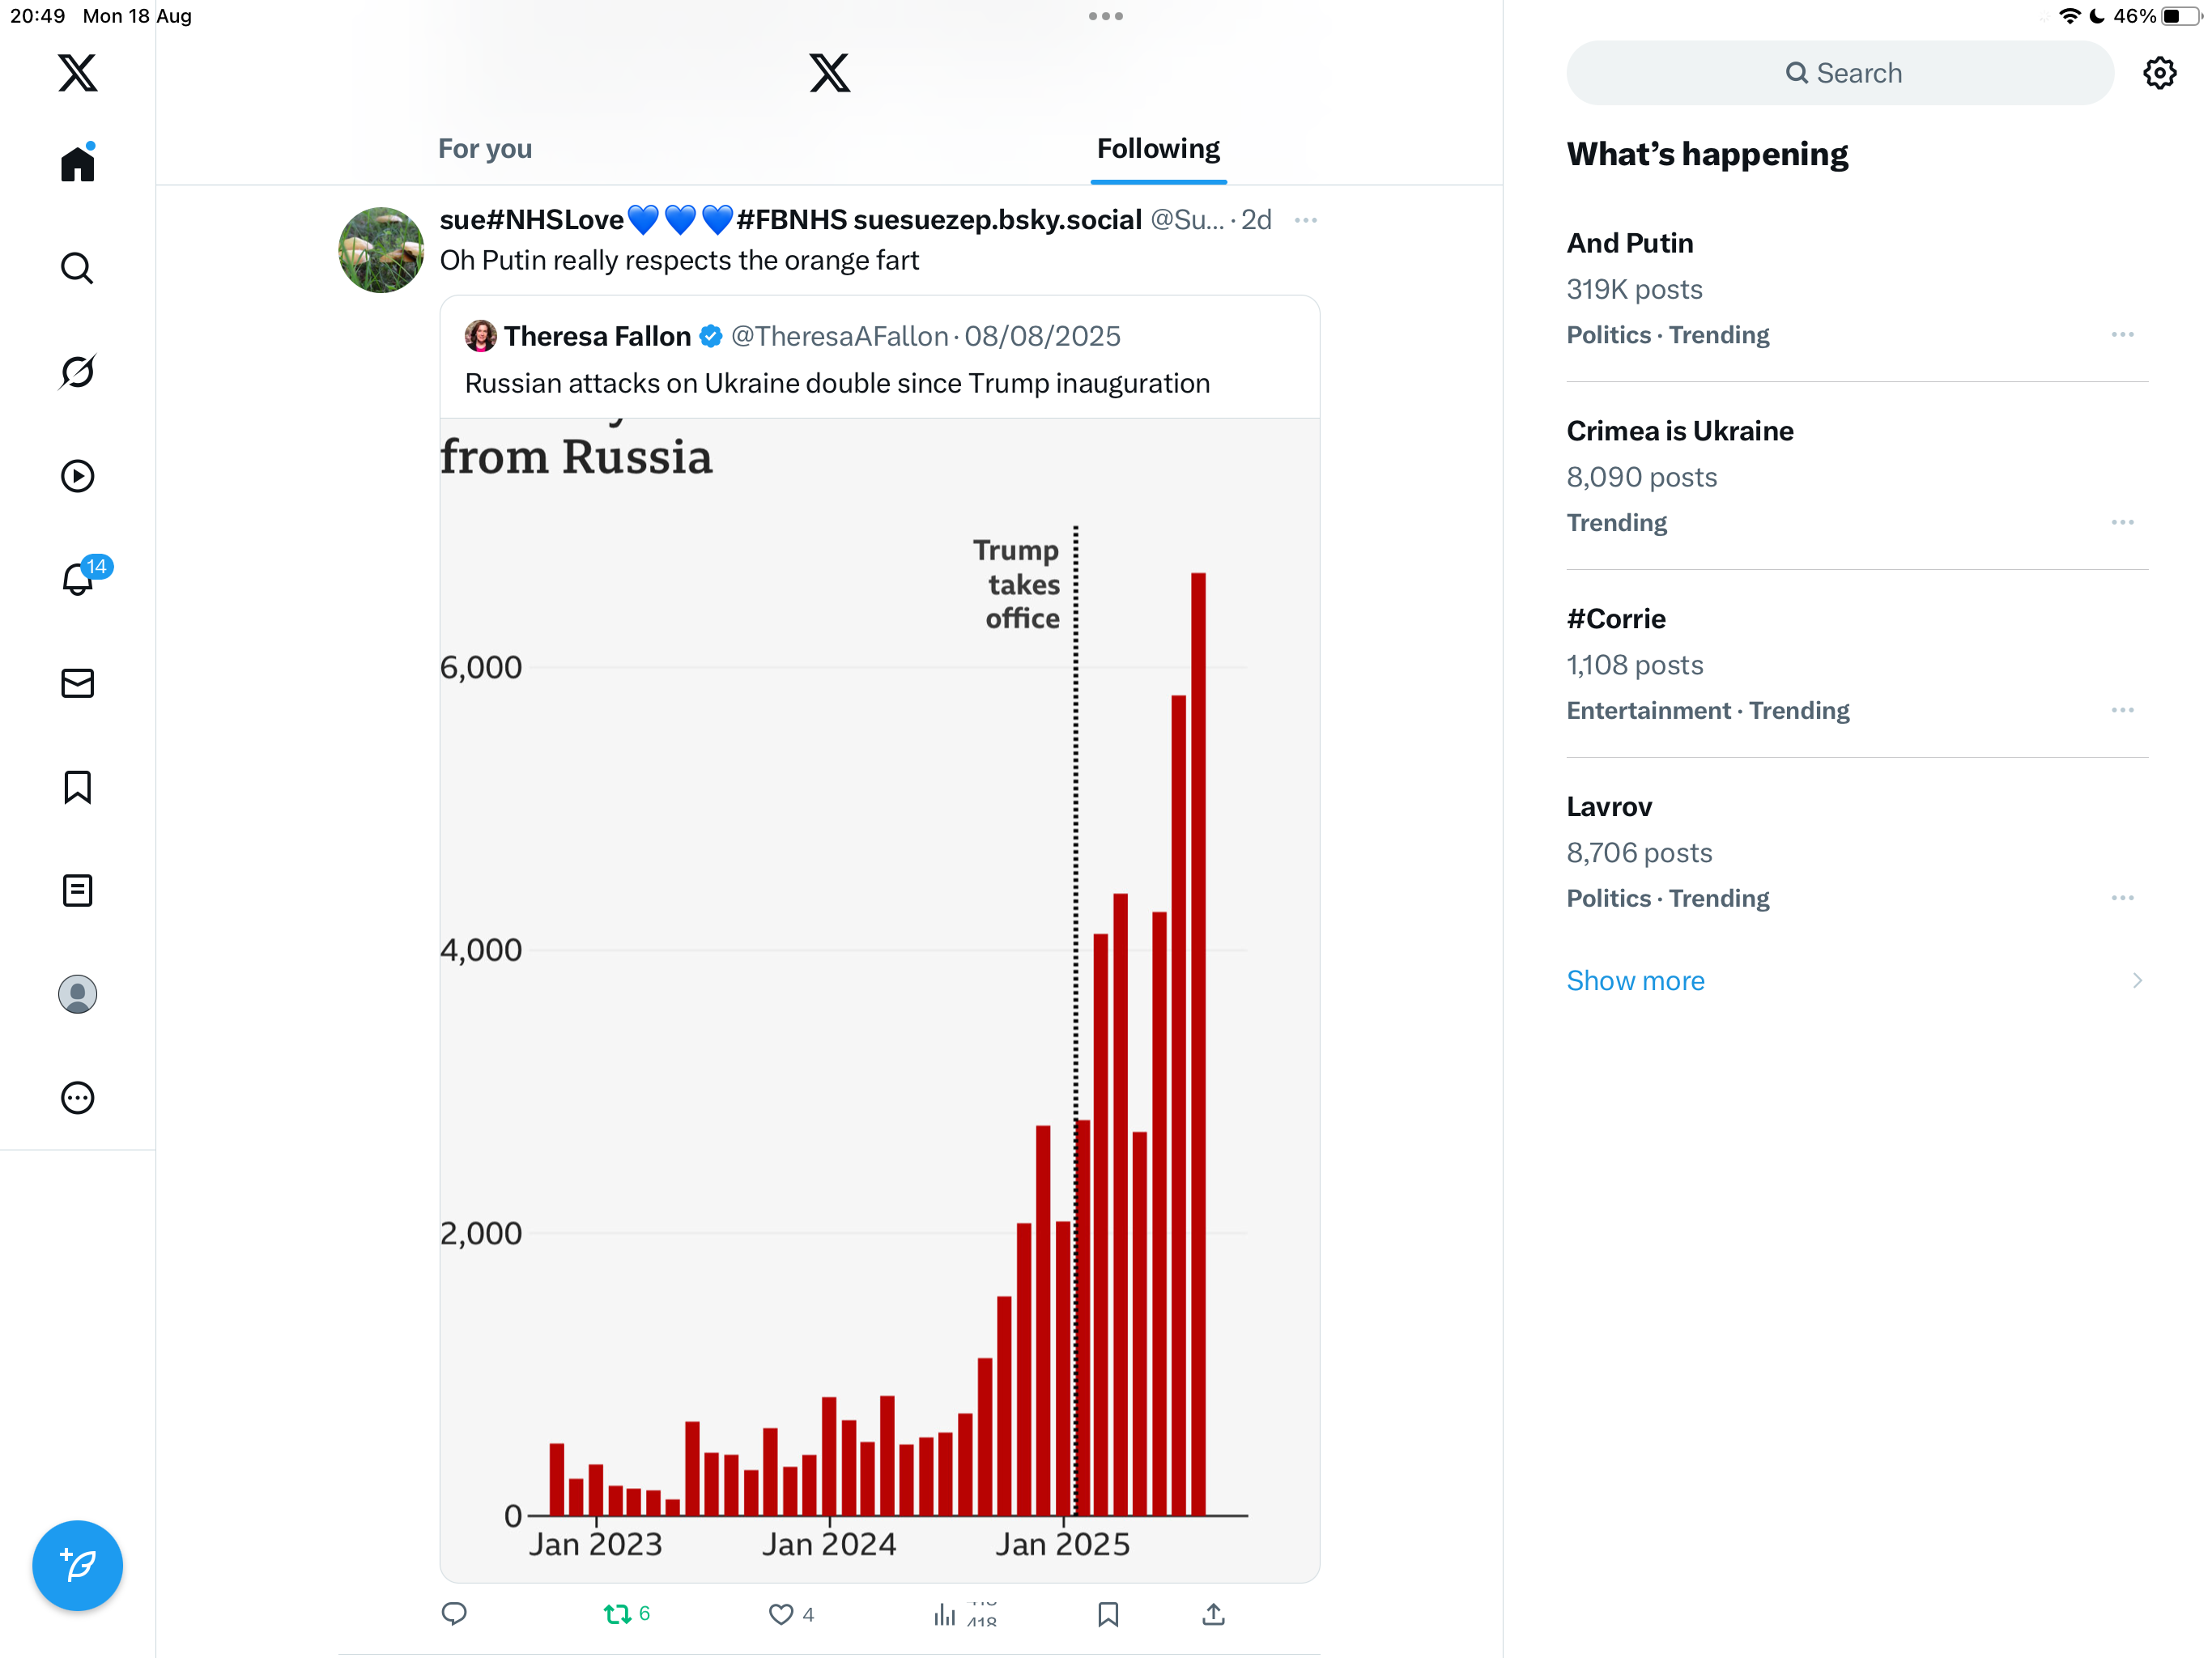Open Messages envelope icon

77,683
